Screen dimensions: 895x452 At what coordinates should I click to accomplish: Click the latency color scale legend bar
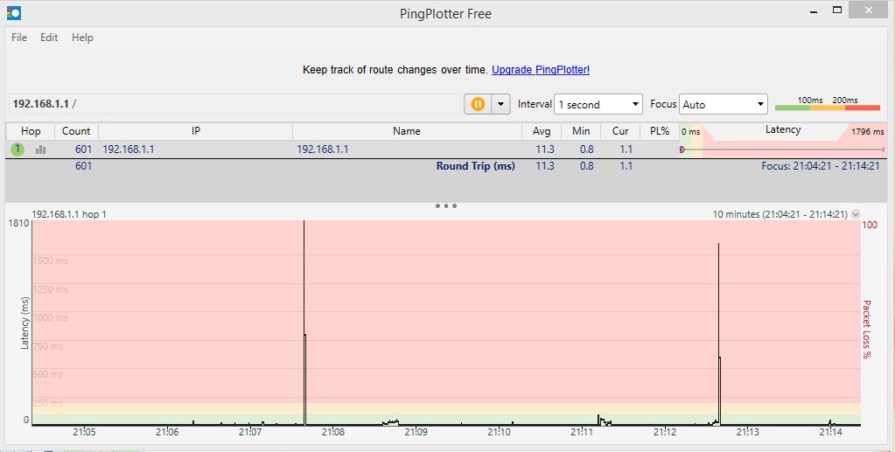tap(827, 108)
